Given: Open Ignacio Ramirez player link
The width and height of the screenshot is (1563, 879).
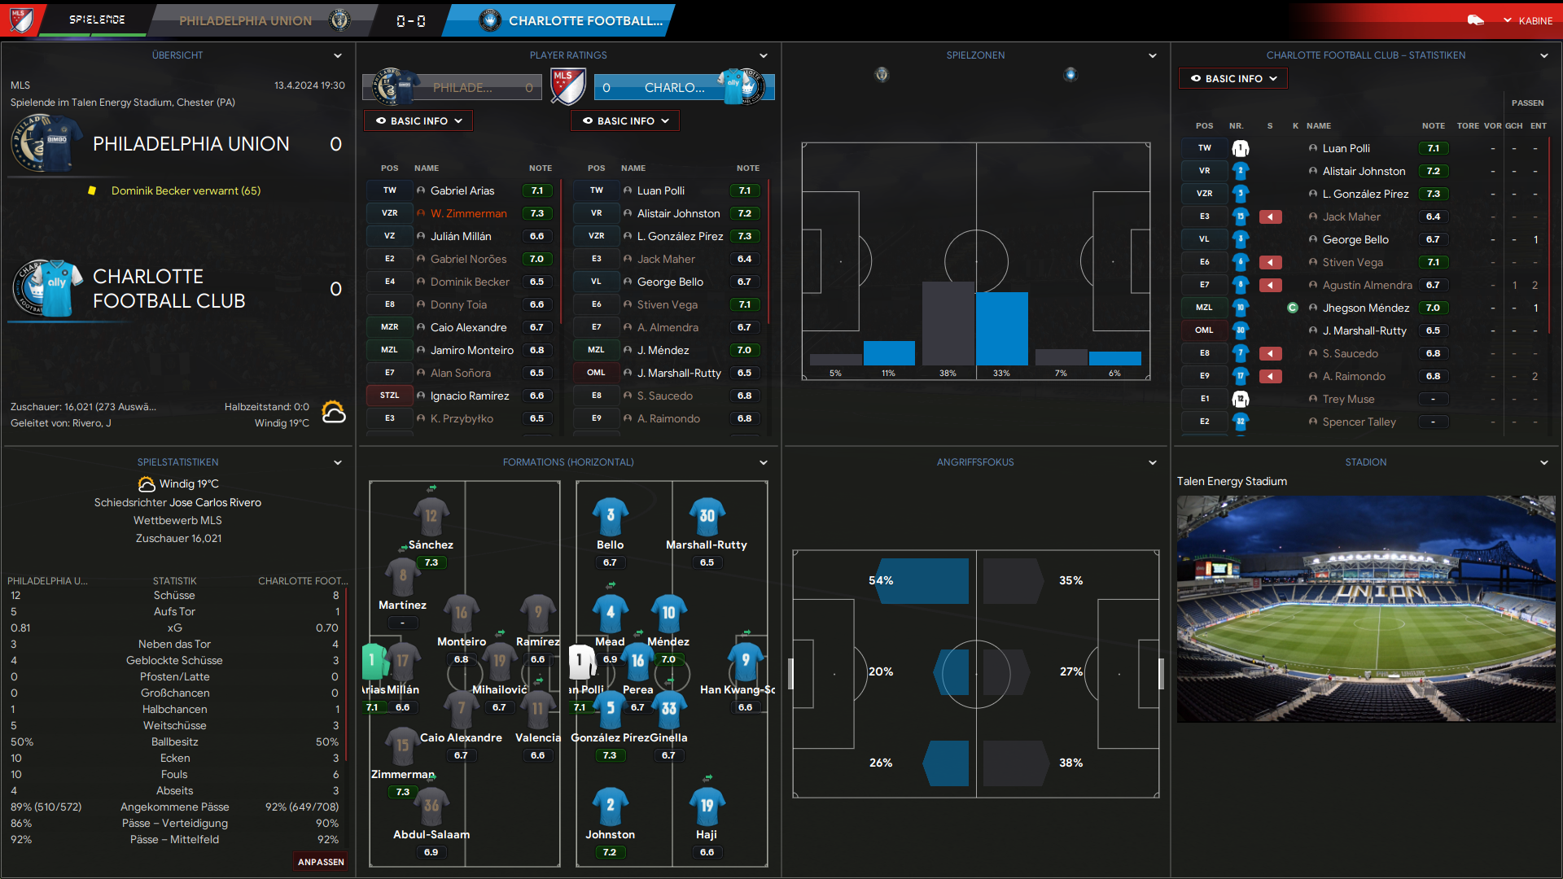Looking at the screenshot, I should pyautogui.click(x=470, y=396).
